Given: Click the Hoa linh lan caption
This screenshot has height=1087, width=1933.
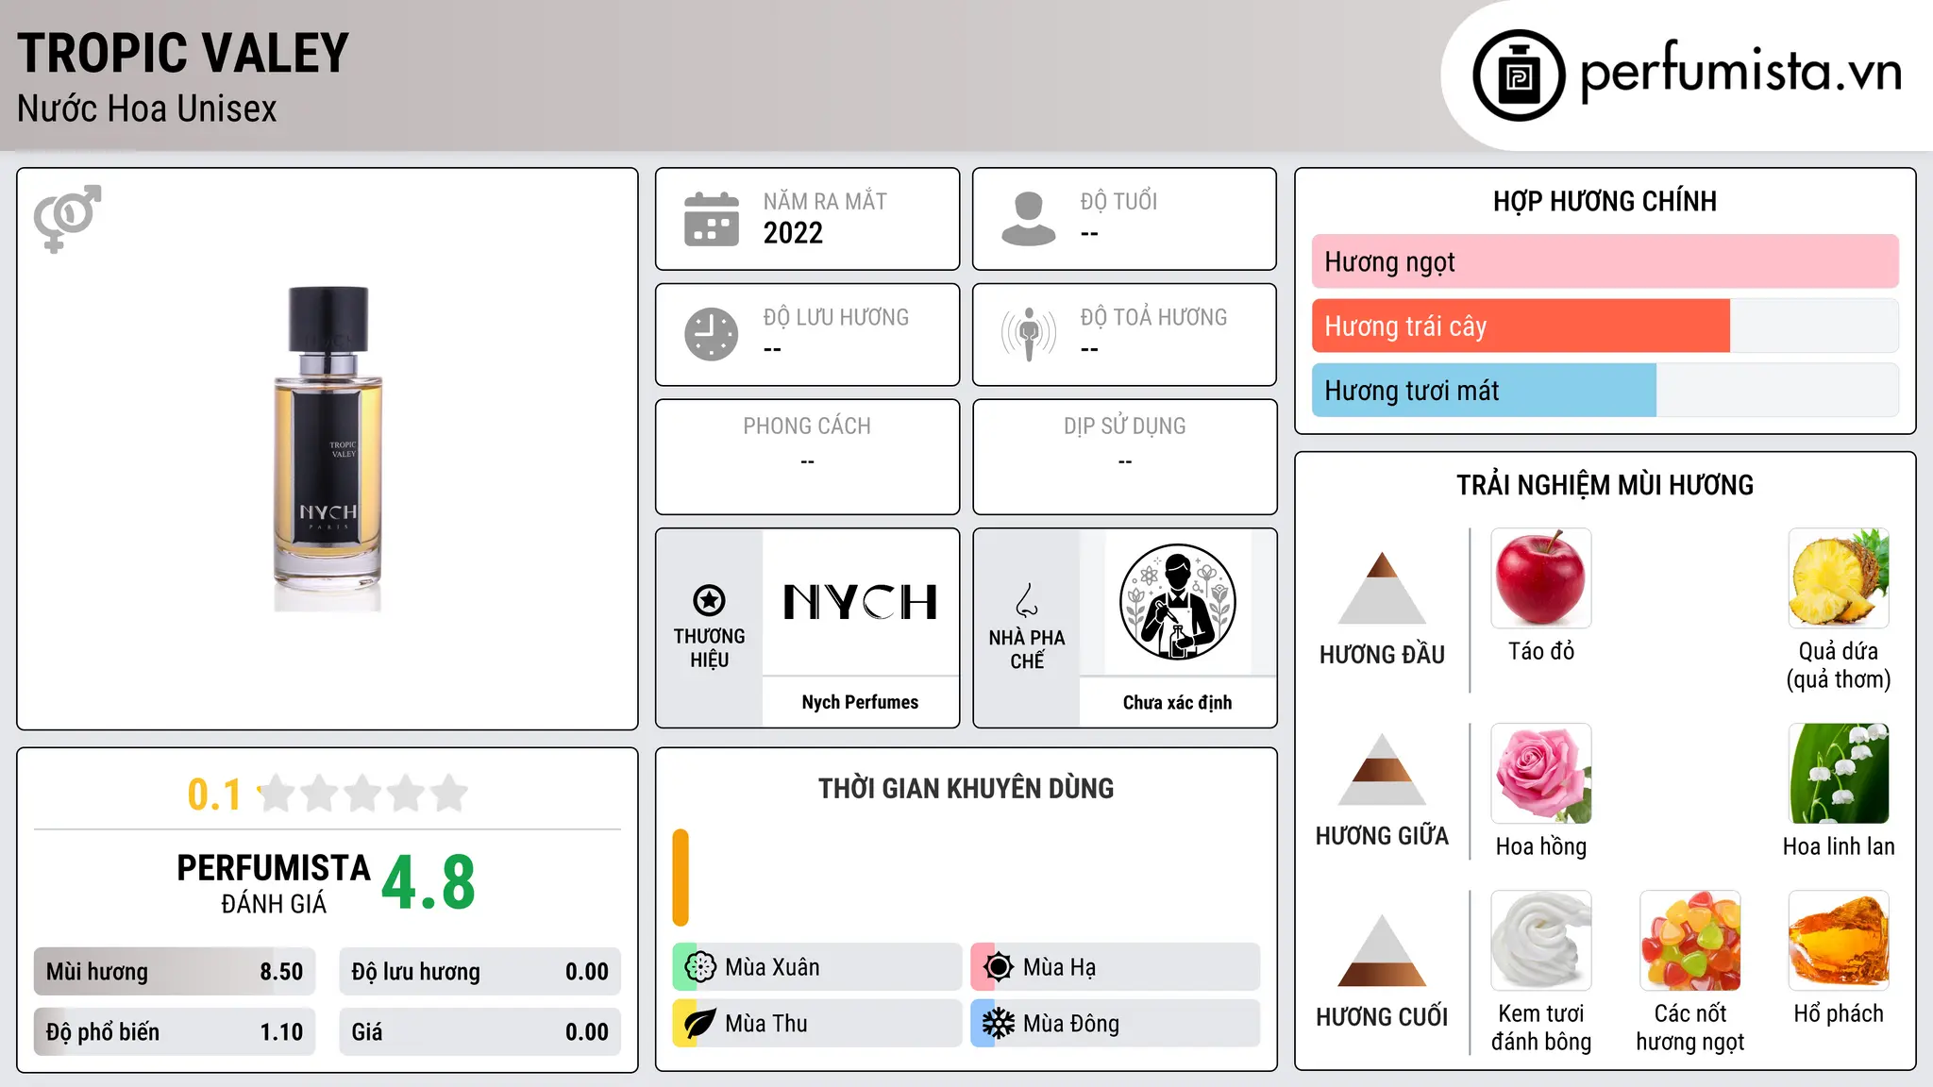Looking at the screenshot, I should pos(1839,846).
